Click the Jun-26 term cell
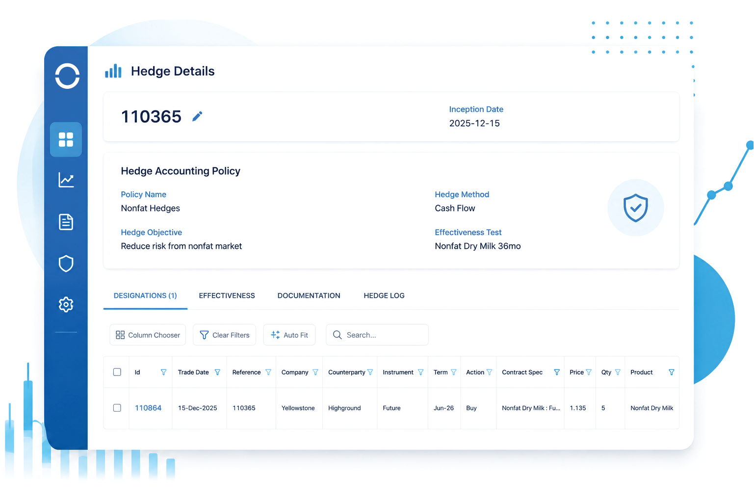Image resolution: width=754 pixels, height=503 pixels. pos(443,408)
